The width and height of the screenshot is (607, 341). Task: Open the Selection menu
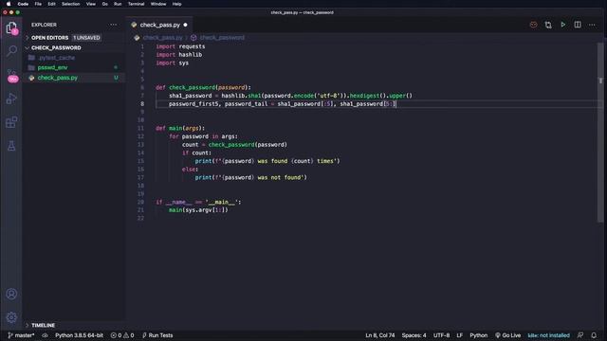71,4
